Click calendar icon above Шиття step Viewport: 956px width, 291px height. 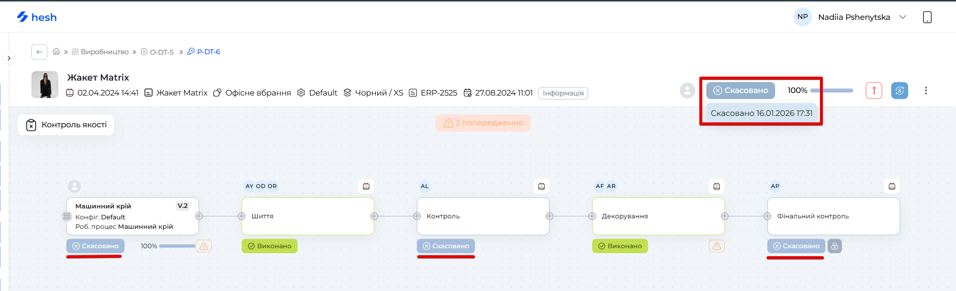click(366, 187)
